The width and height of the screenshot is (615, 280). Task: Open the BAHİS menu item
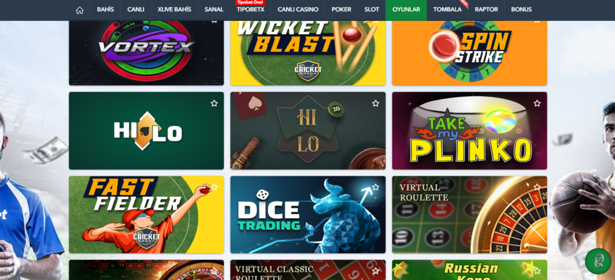pos(105,10)
